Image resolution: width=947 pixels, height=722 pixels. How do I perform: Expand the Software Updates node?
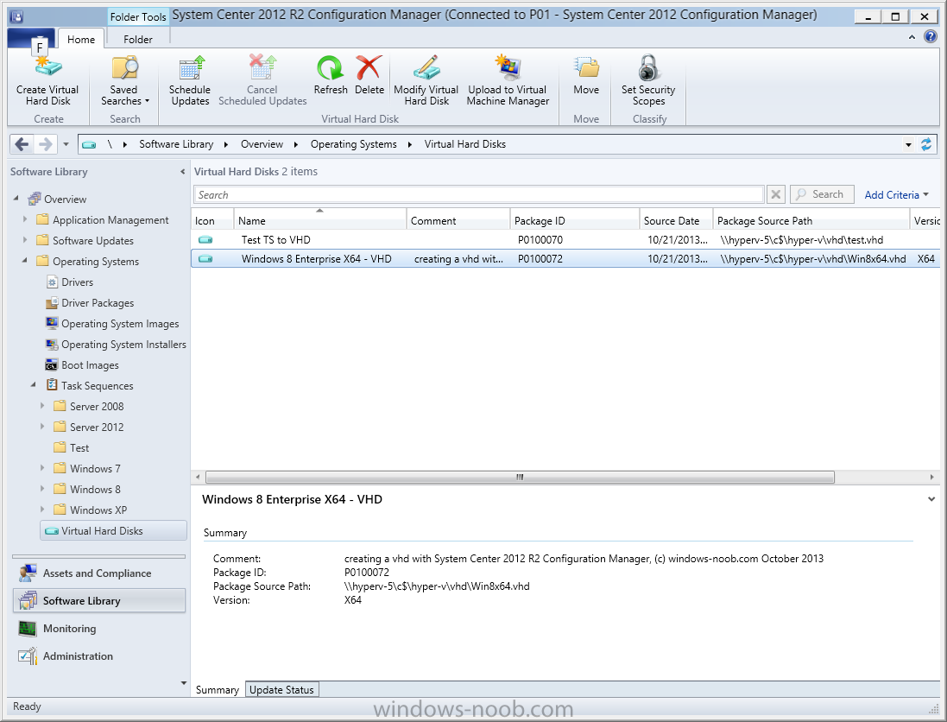(25, 240)
